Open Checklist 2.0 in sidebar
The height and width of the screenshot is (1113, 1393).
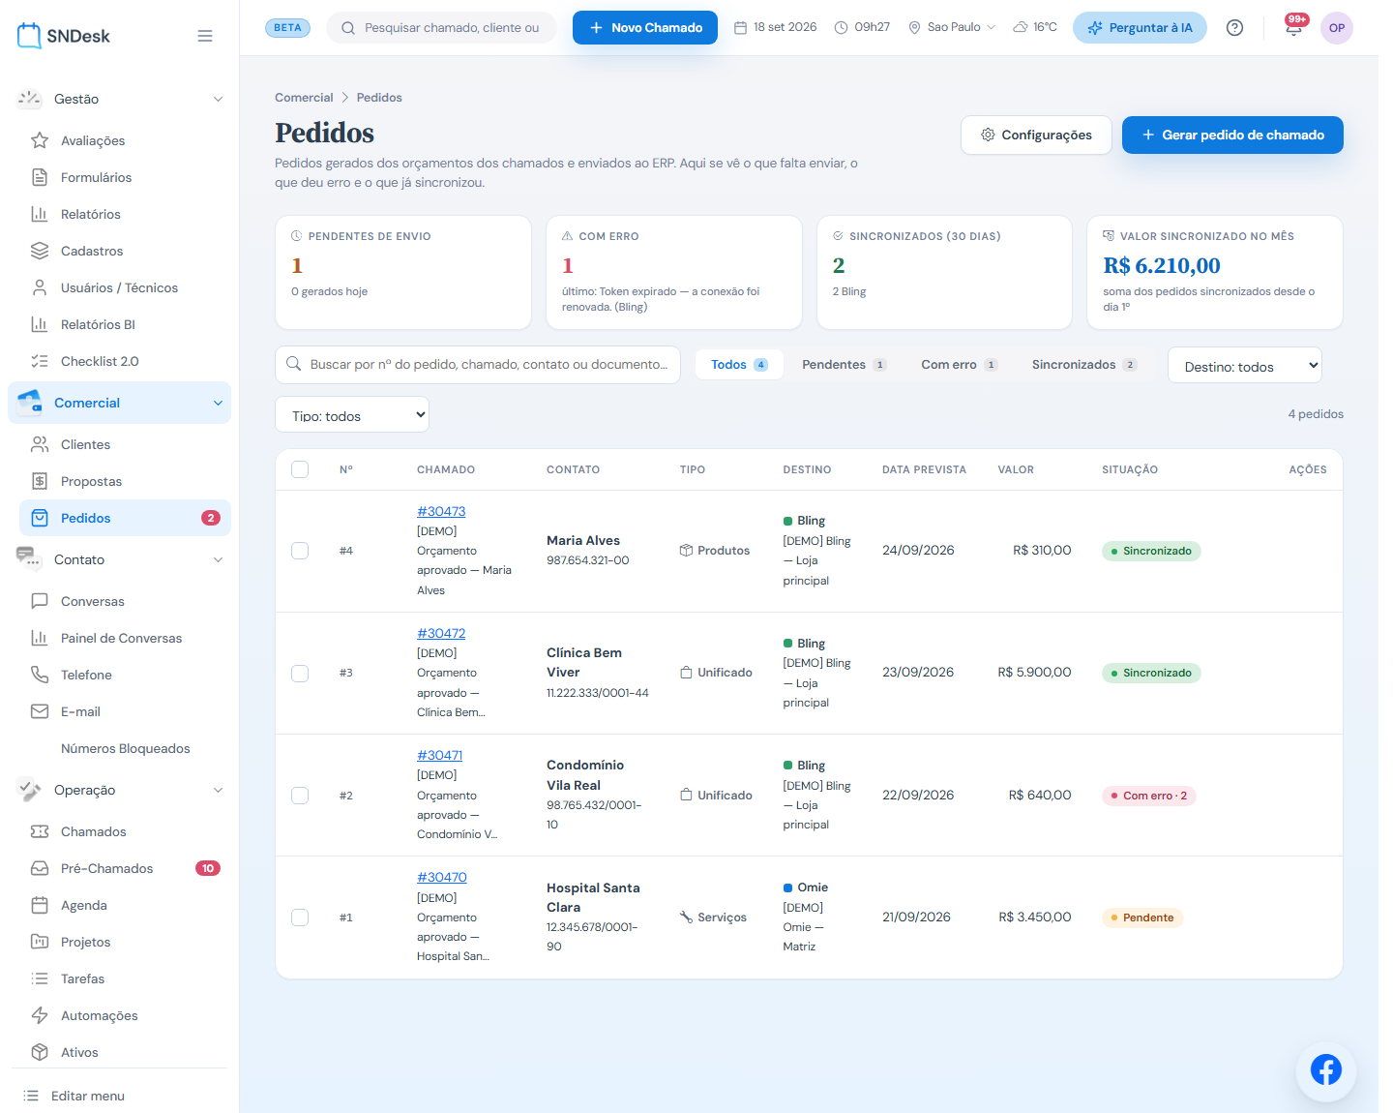click(100, 361)
